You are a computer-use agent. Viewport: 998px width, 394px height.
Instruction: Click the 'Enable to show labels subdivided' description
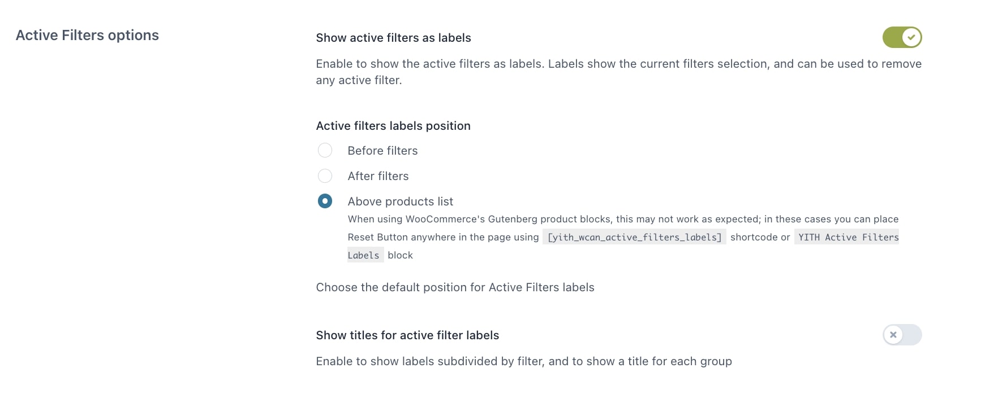(523, 361)
